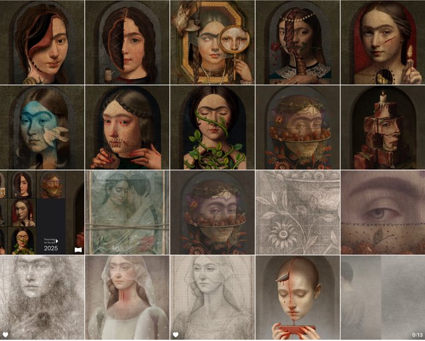Open portrait wrapped in green thorny vines
The width and height of the screenshot is (425, 341).
pyautogui.click(x=212, y=127)
